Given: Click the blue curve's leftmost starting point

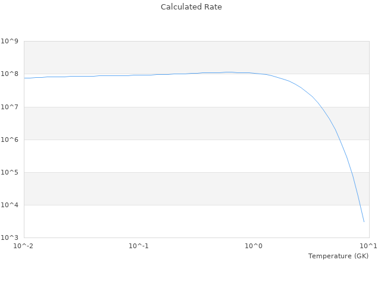Looking at the screenshot, I should [x=24, y=78].
